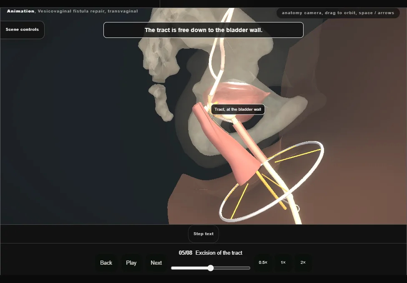This screenshot has height=283, width=407.
Task: Click the caption 'The tract is free down to the bladder wall.'
Action: click(x=203, y=30)
